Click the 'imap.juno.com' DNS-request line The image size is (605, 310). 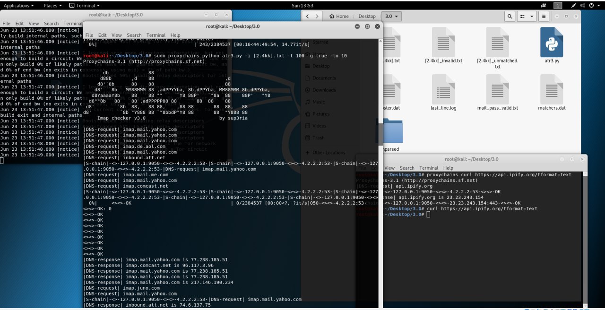tap(121, 288)
